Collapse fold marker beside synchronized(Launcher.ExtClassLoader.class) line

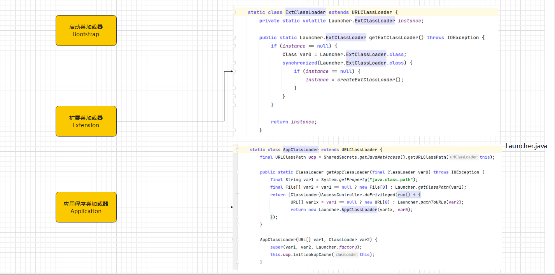tap(234, 63)
